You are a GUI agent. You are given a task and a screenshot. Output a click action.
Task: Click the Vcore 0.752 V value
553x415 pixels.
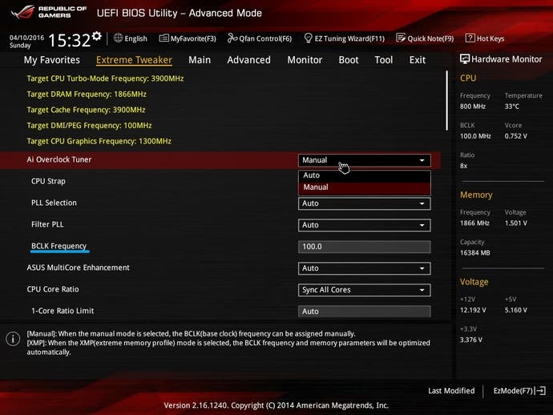pos(516,136)
